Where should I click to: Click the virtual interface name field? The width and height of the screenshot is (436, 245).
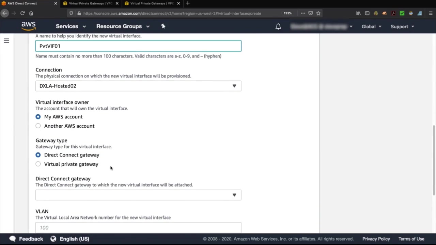point(138,46)
